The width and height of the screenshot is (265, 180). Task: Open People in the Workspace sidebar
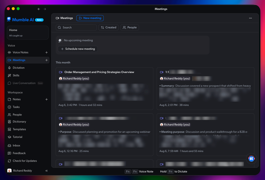pos(17,115)
